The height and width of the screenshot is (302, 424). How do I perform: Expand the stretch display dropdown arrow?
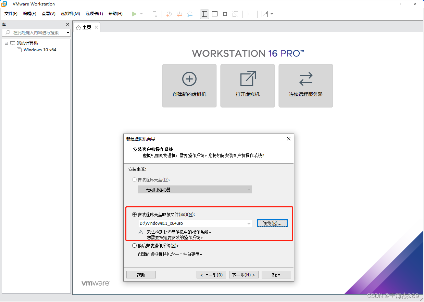(x=272, y=14)
